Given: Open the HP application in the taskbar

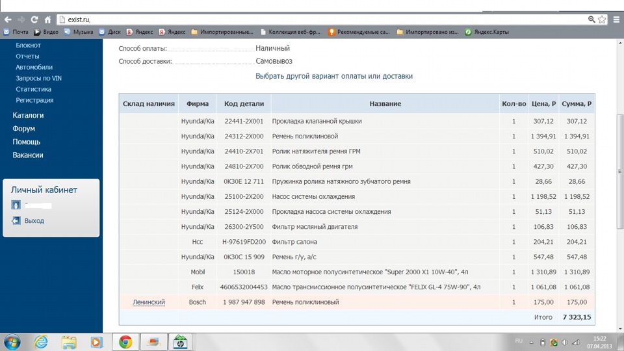Looking at the screenshot, I should tap(180, 342).
